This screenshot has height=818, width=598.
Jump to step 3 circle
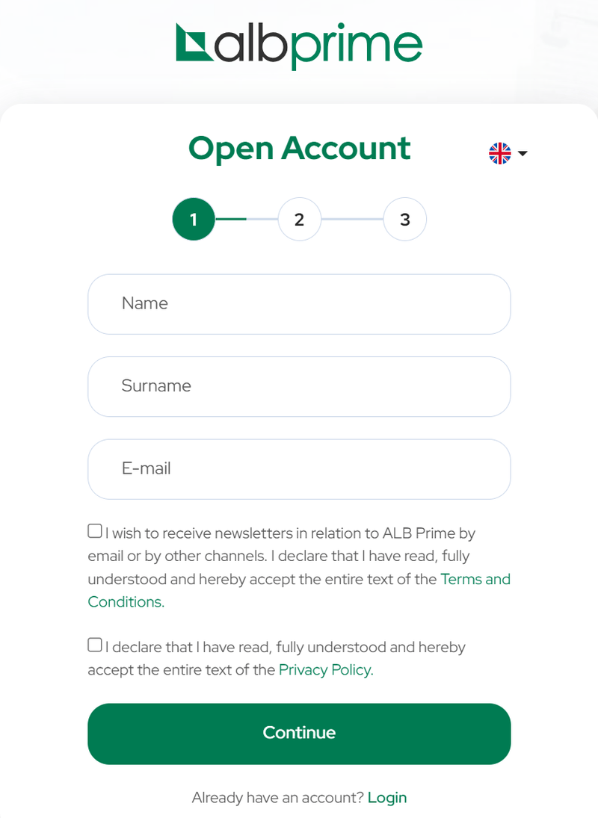pos(405,219)
